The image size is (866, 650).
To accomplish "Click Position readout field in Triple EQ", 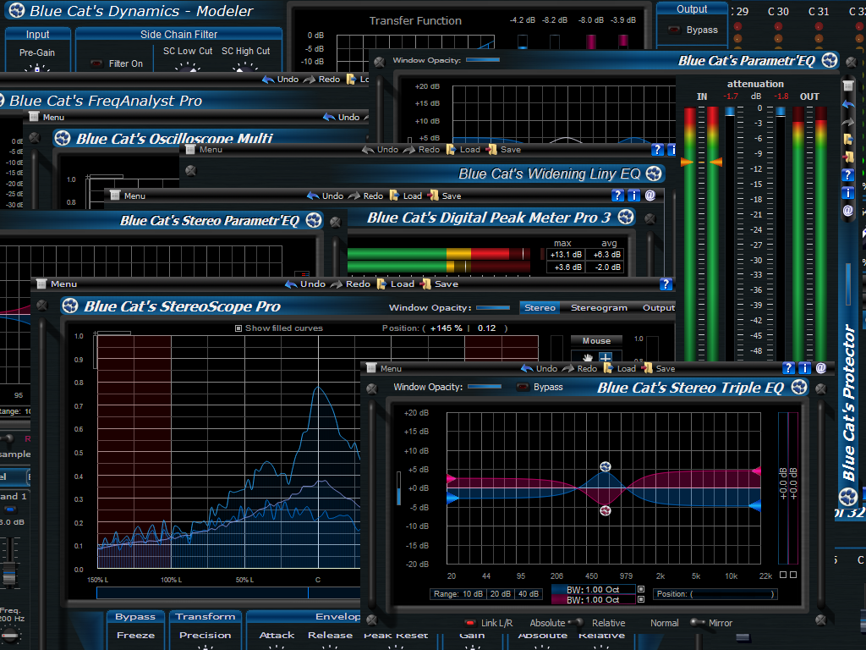I will 715,593.
